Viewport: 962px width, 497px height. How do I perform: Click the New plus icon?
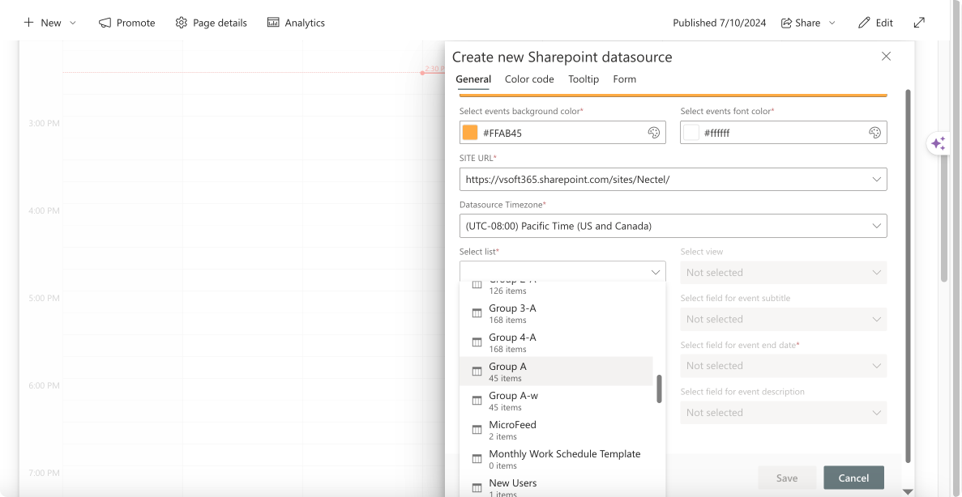coord(29,23)
